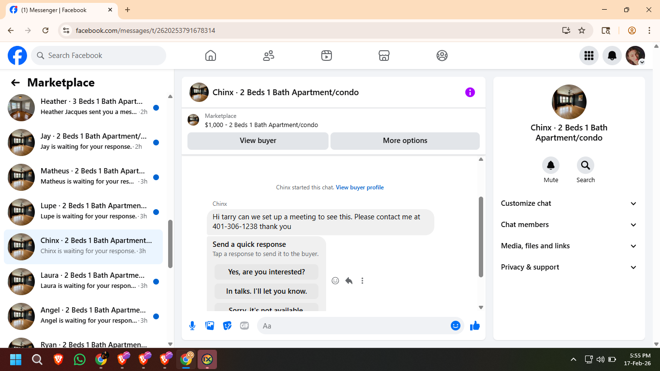Open Jay 2 Beds conversation
This screenshot has height=371, width=660.
tap(83, 143)
